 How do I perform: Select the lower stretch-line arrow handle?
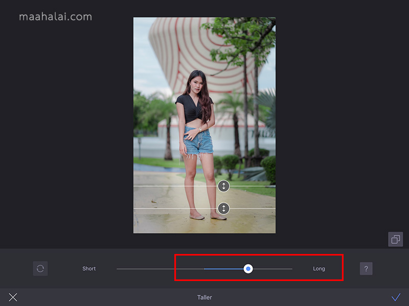[223, 209]
